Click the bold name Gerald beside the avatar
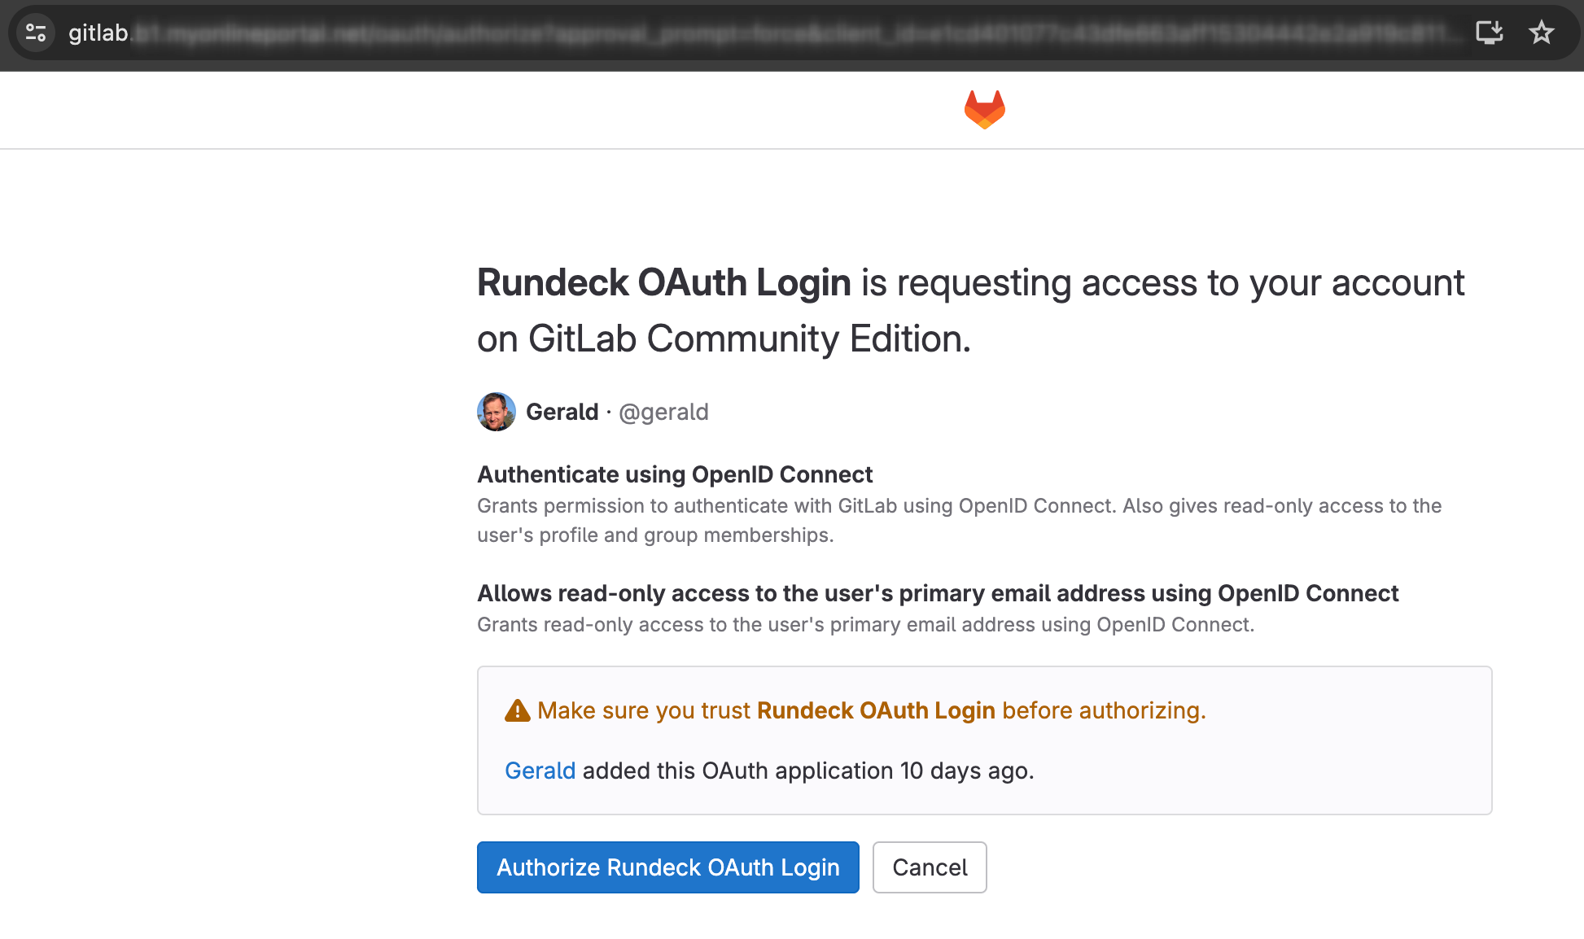 click(562, 412)
